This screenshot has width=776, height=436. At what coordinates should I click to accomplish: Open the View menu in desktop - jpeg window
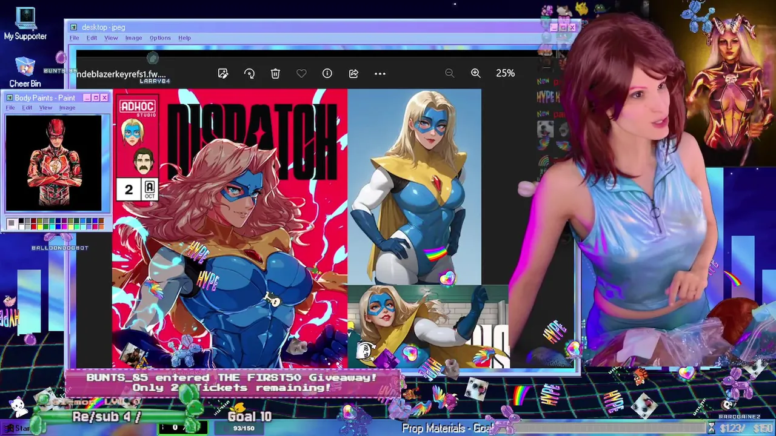[111, 38]
